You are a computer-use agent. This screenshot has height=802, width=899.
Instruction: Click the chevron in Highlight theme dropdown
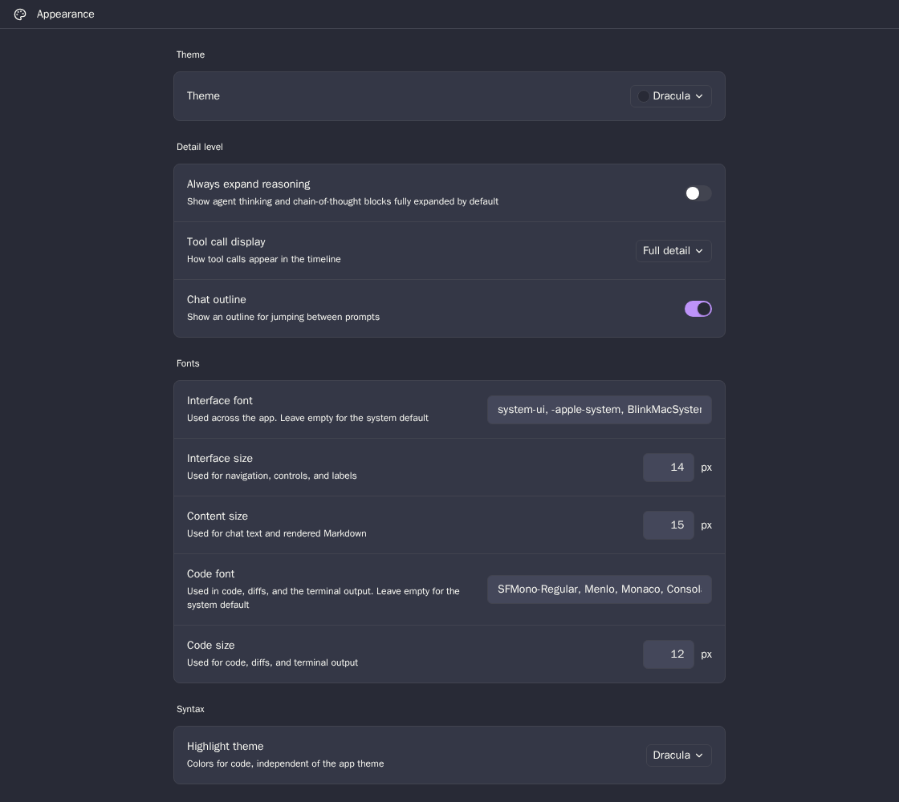click(699, 755)
